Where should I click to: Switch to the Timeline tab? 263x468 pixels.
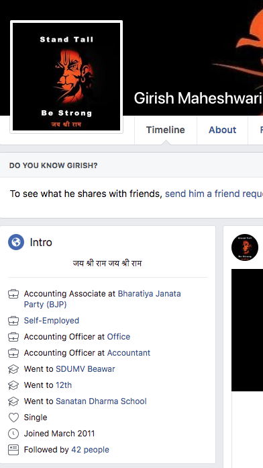click(x=165, y=130)
